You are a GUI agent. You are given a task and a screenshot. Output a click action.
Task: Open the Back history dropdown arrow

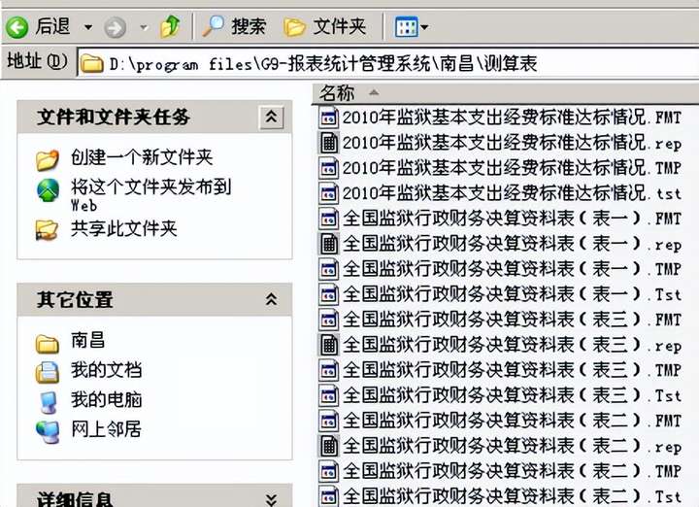coord(88,27)
